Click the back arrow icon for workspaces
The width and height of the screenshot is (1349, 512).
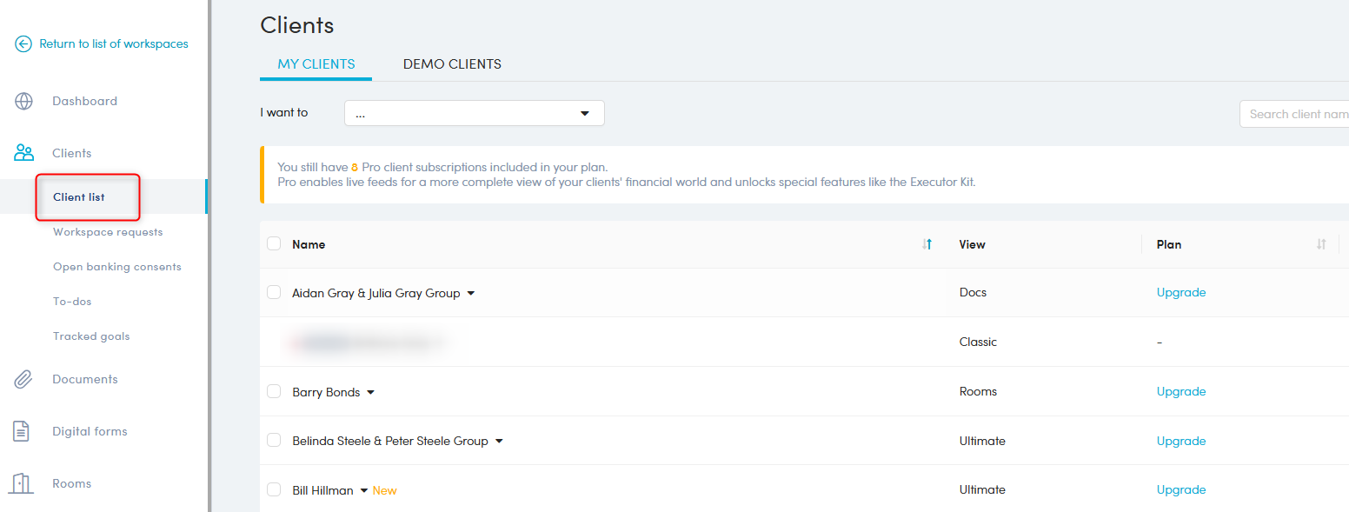[23, 44]
